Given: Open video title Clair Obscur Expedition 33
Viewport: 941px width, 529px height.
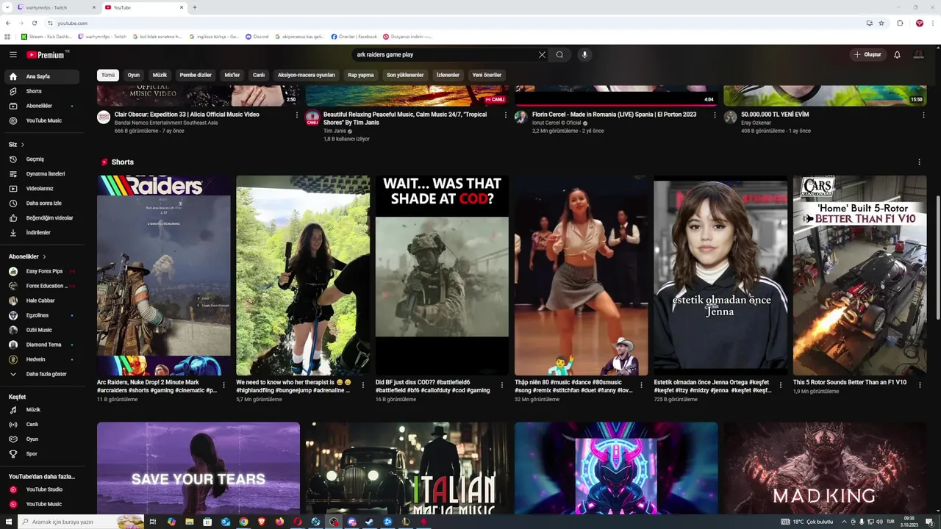Looking at the screenshot, I should (187, 115).
